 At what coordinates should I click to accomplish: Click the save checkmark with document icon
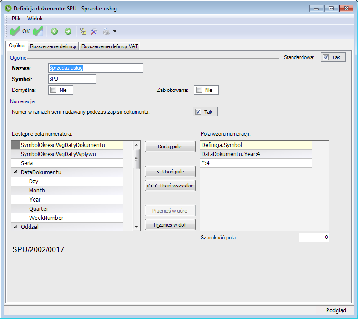pyautogui.click(x=38, y=31)
